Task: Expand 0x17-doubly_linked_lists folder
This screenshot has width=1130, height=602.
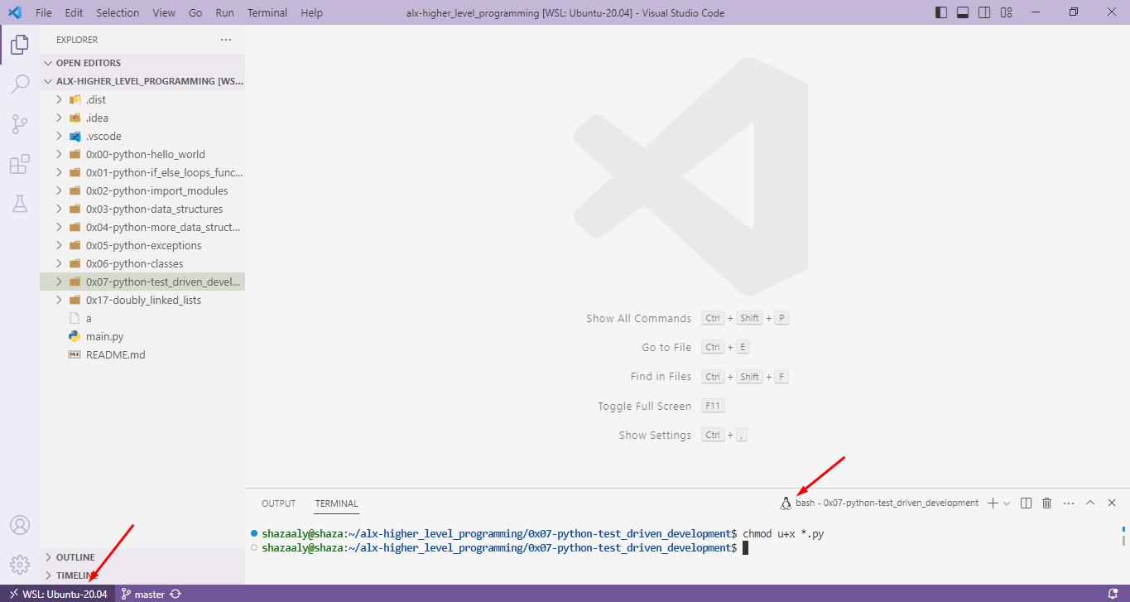Action: pyautogui.click(x=142, y=300)
